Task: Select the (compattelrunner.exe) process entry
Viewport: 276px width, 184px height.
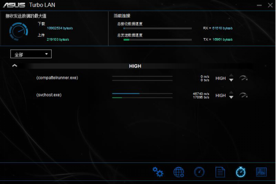Action: click(x=57, y=78)
